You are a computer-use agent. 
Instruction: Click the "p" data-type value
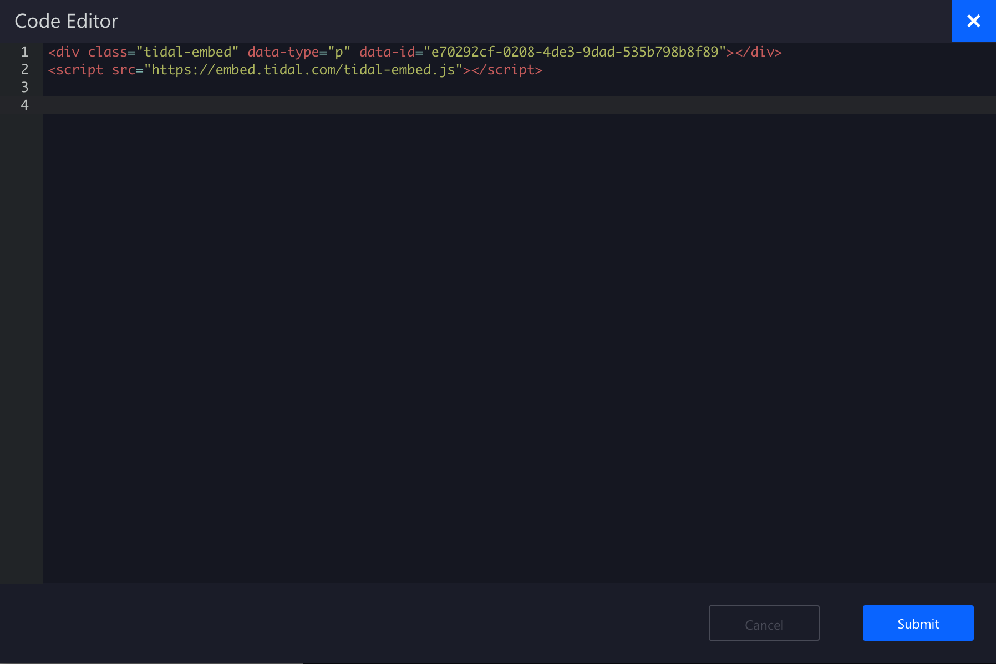[x=339, y=52]
